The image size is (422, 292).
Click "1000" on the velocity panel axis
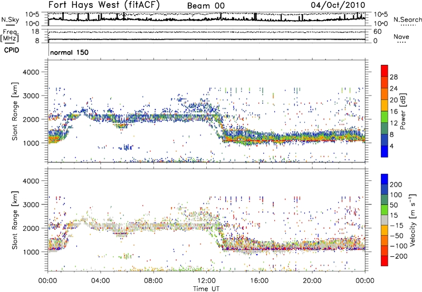[31, 252]
